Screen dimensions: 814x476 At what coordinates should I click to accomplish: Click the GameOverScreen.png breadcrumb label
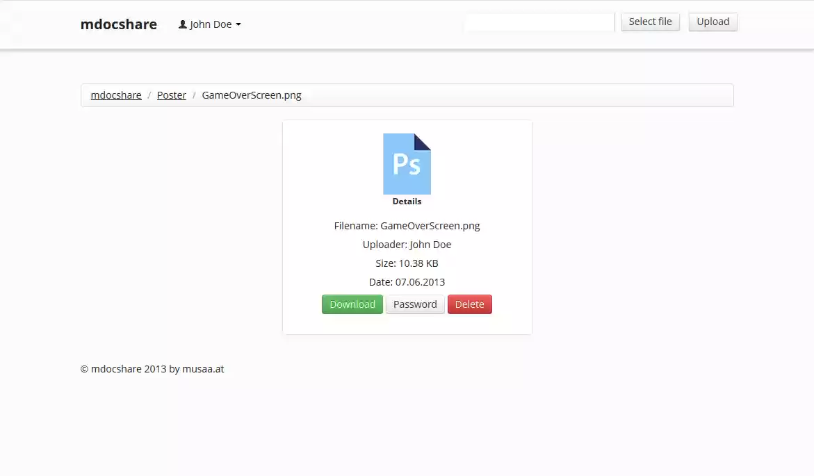click(x=252, y=95)
